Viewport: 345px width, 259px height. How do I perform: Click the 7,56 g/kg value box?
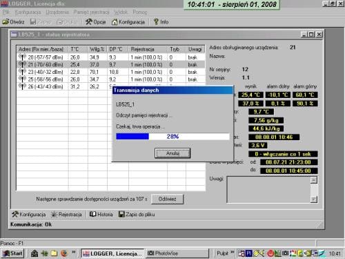pyautogui.click(x=266, y=120)
